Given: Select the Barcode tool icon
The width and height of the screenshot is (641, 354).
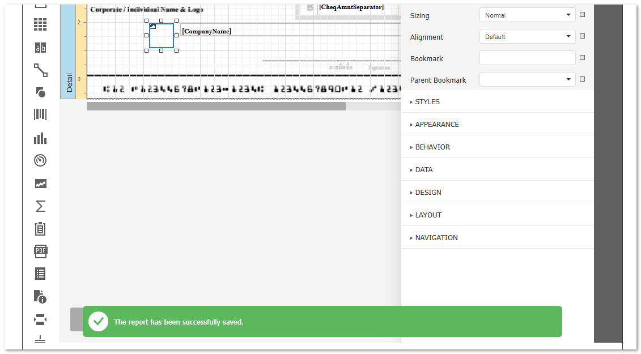Looking at the screenshot, I should [x=40, y=115].
